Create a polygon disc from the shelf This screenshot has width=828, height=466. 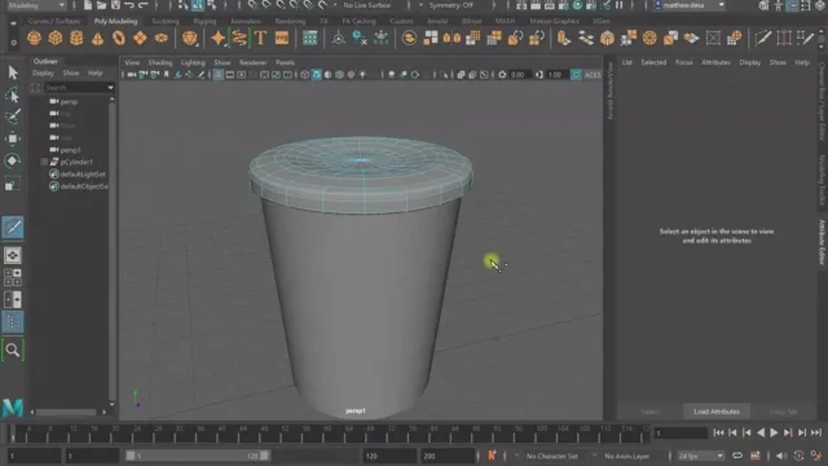pyautogui.click(x=161, y=38)
